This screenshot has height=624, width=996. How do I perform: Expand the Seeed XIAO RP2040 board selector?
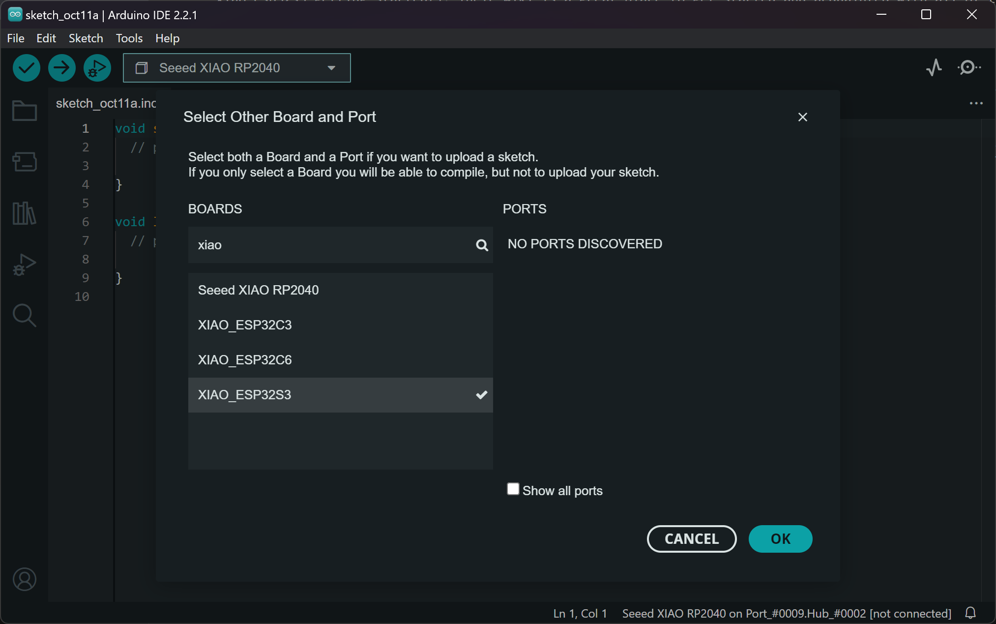236,68
